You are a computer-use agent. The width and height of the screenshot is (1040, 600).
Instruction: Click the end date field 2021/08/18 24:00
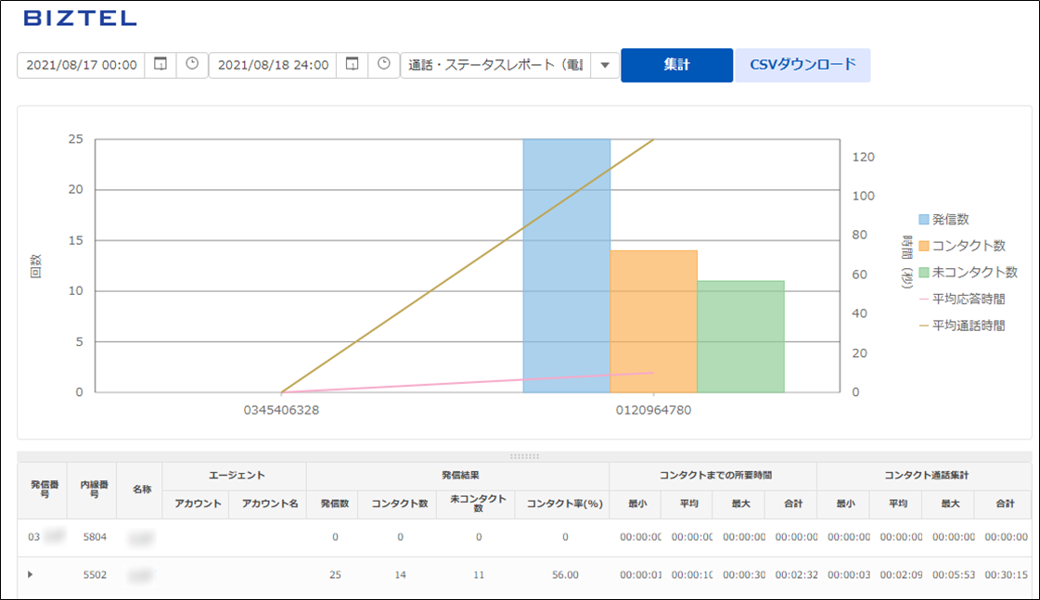273,65
